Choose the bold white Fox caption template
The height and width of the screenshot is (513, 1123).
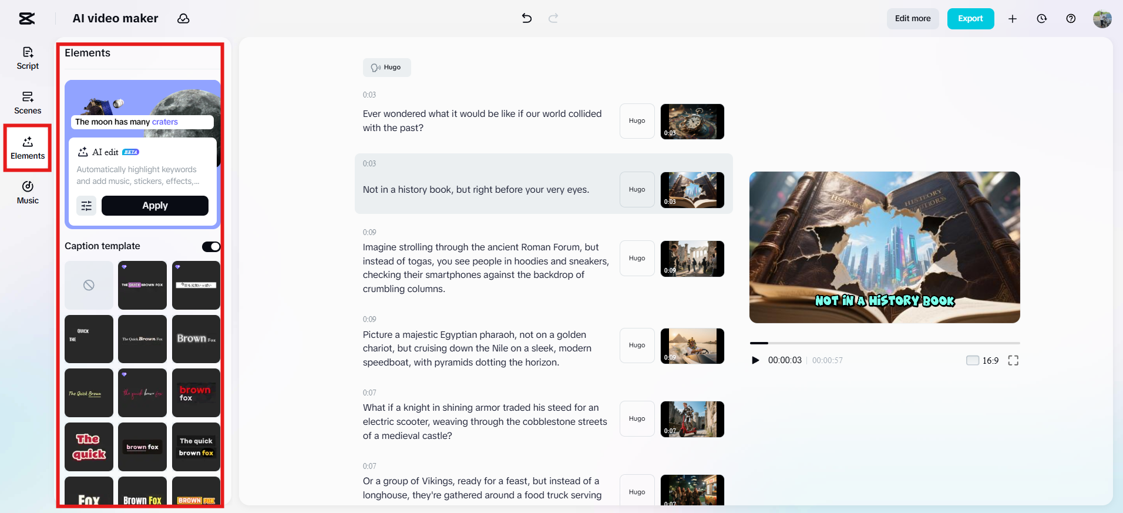(89, 491)
